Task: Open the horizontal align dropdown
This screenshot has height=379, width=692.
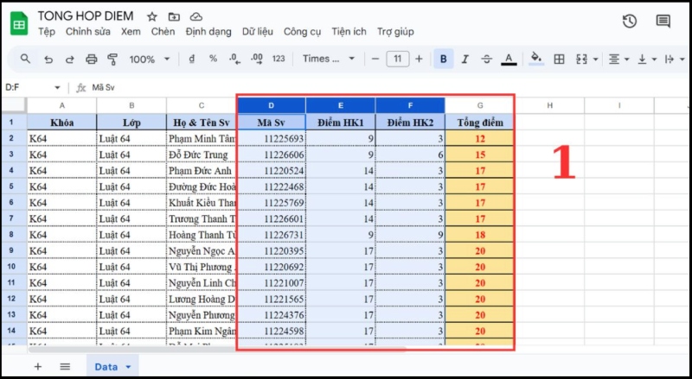Action: coord(618,59)
